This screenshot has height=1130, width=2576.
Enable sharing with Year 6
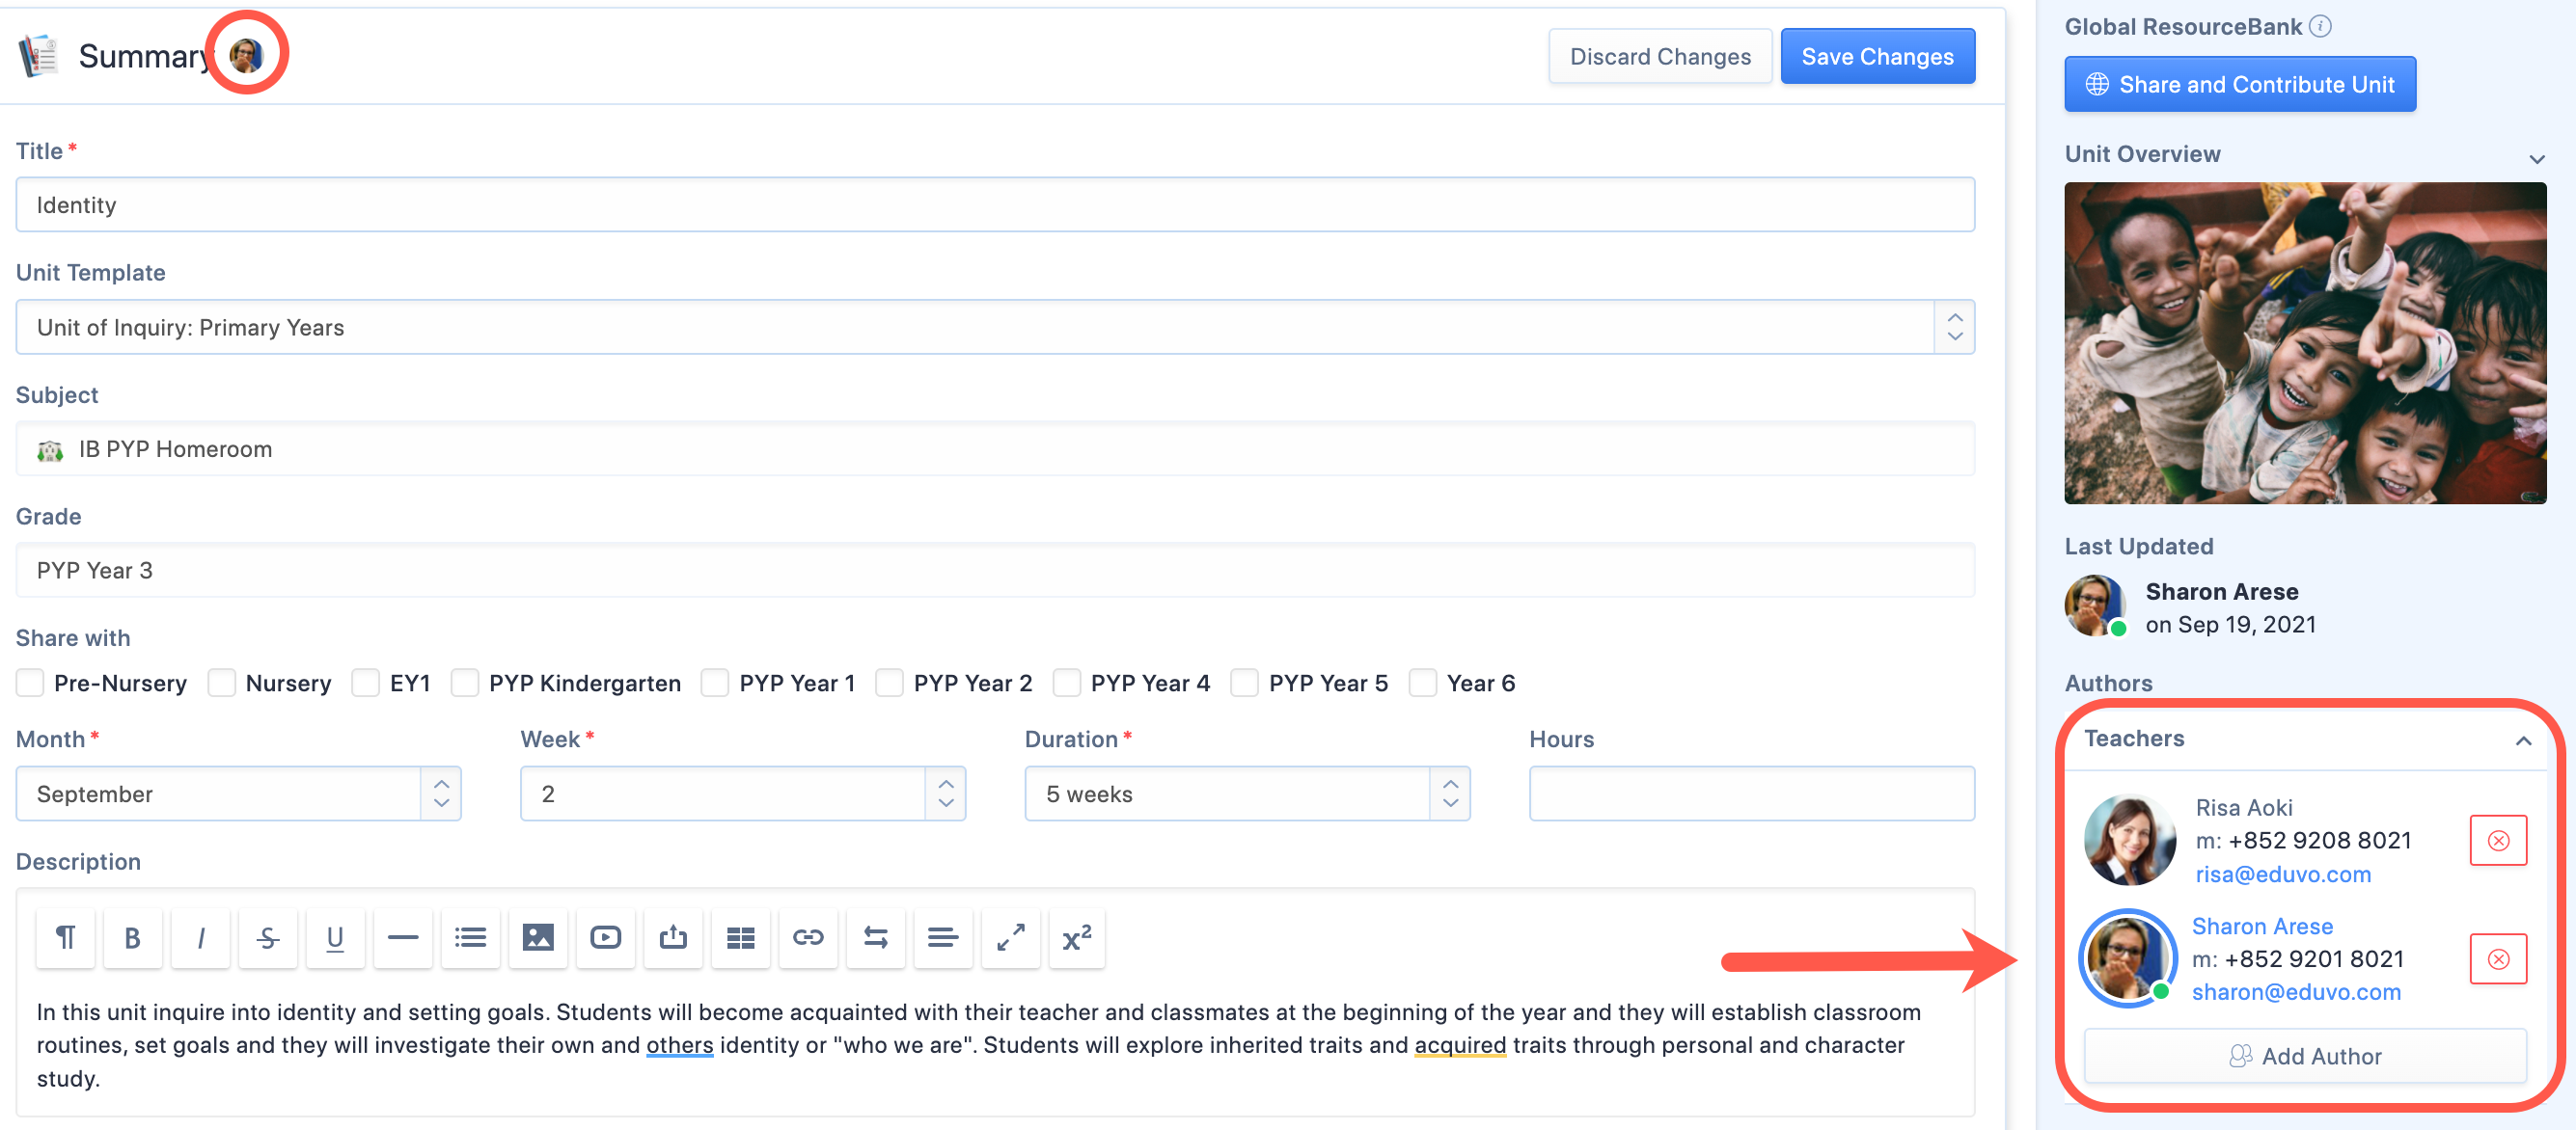tap(1423, 683)
